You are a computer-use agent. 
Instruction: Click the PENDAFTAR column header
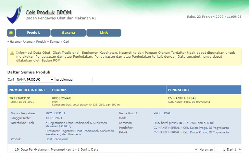pyautogui.click(x=204, y=90)
